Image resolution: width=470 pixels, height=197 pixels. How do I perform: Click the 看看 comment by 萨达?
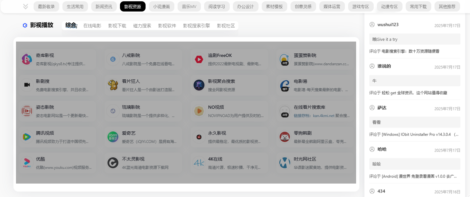(x=415, y=122)
